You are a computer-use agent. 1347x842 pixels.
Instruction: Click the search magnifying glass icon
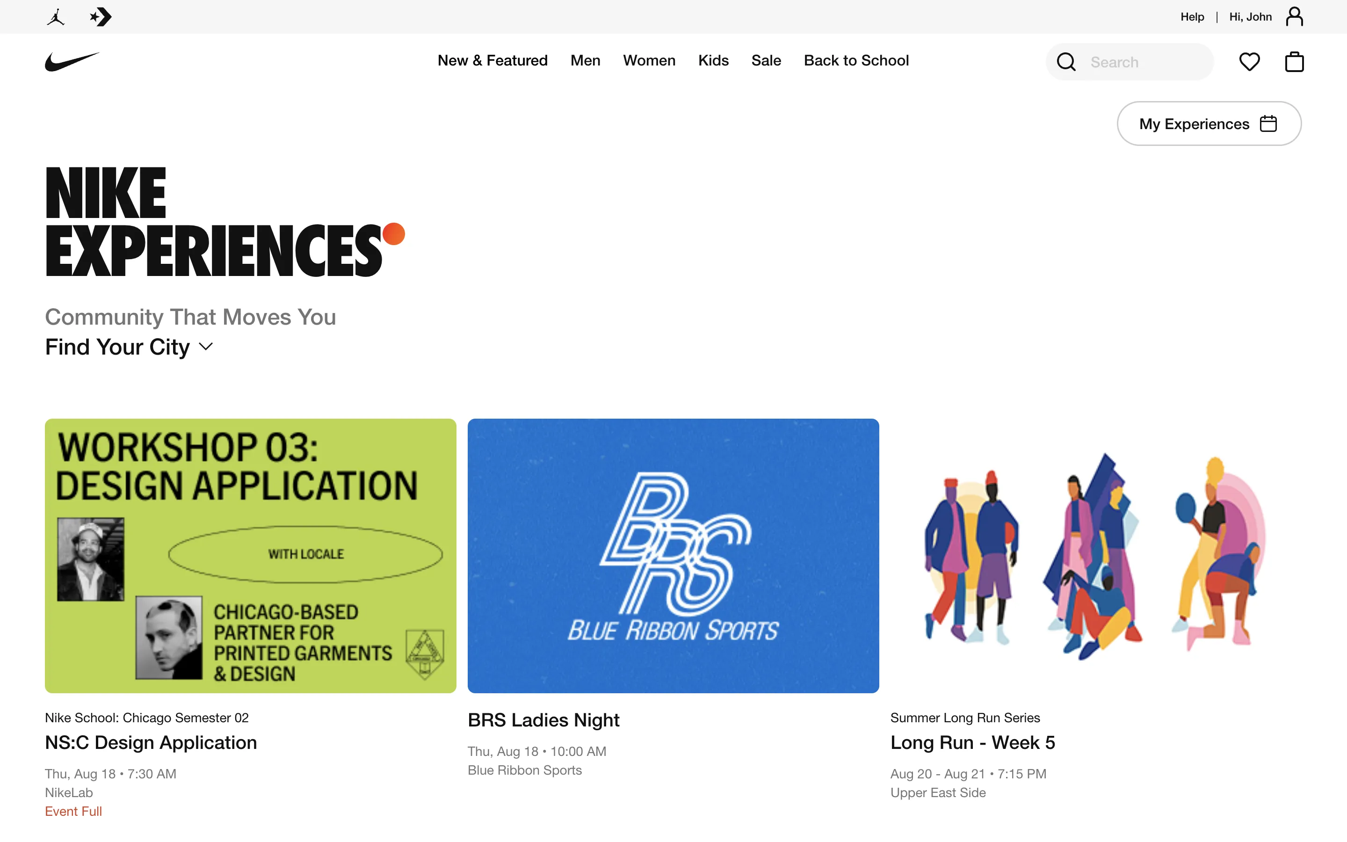tap(1066, 62)
